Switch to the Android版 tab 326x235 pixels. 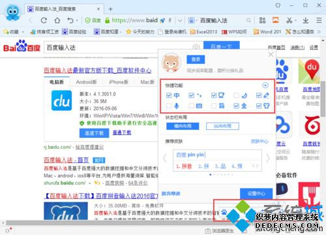[x=86, y=82]
